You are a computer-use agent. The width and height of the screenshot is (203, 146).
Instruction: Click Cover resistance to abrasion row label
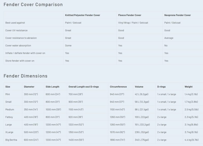tap(21, 38)
